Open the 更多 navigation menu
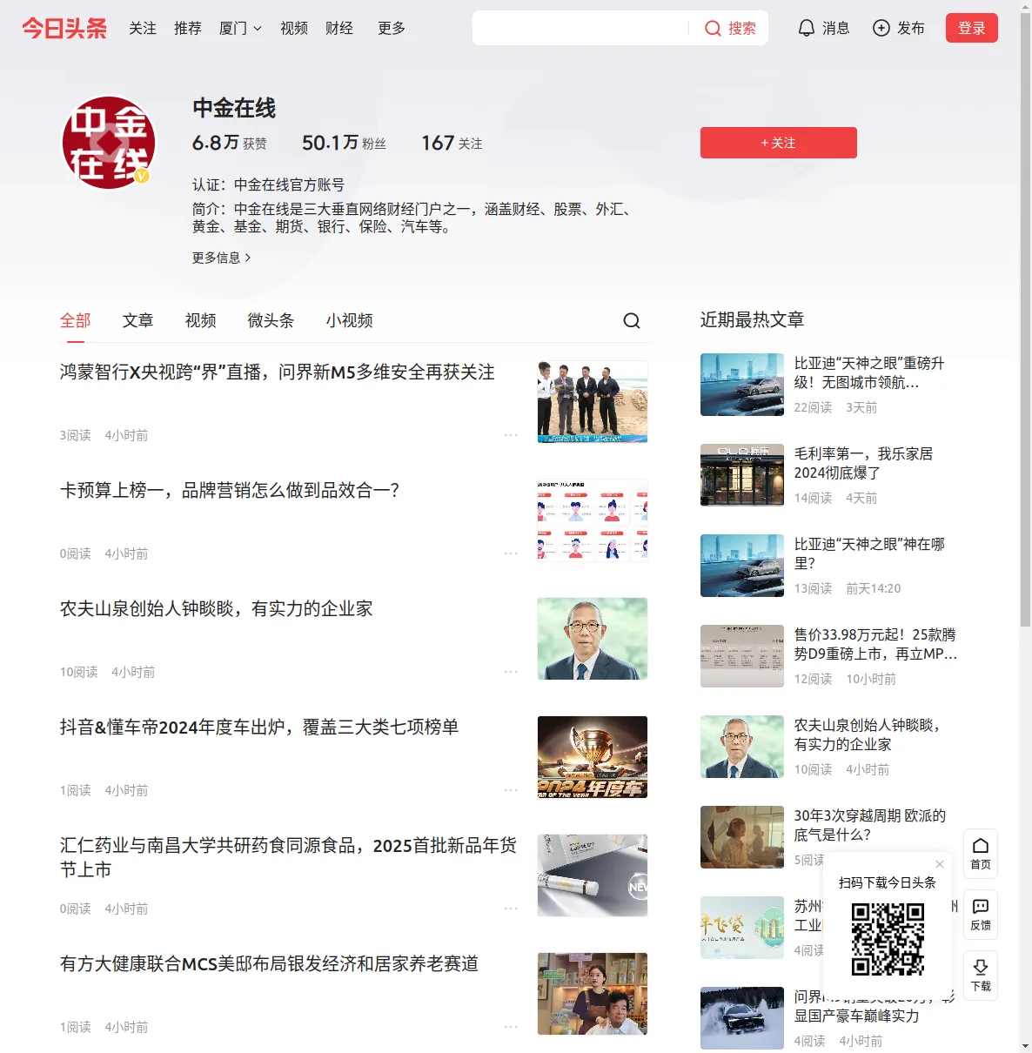1032x1053 pixels. pyautogui.click(x=392, y=29)
